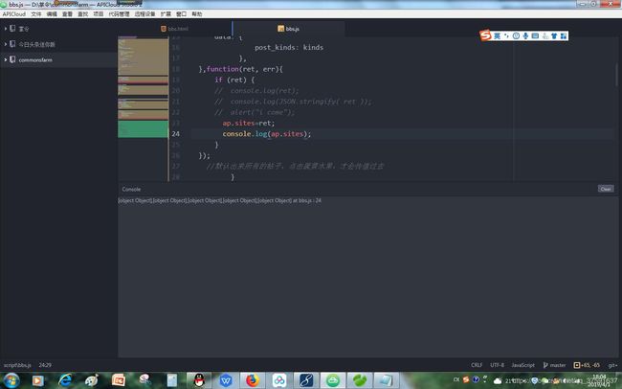Screen dimensions: 622x389
Task: Toggle Sogou punctuation mode icon
Action: click(x=506, y=36)
